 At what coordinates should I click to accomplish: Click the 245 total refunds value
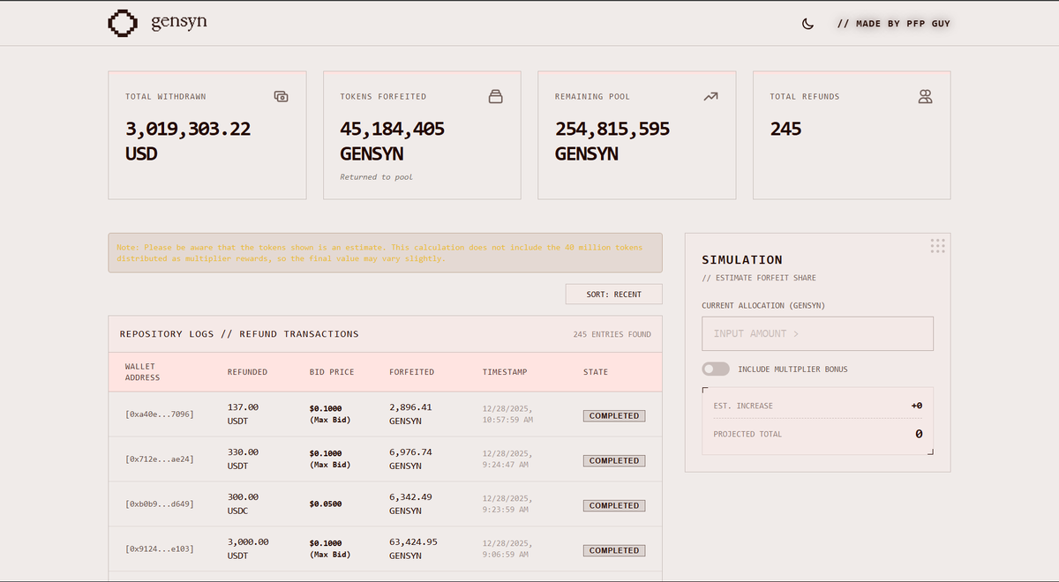click(785, 129)
